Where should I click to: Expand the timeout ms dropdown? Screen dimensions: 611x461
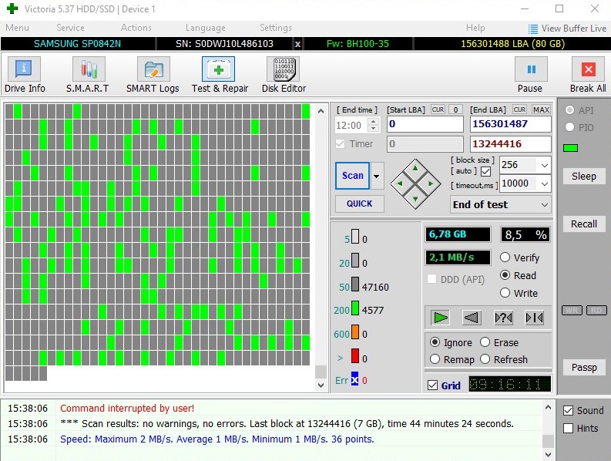pyautogui.click(x=544, y=184)
